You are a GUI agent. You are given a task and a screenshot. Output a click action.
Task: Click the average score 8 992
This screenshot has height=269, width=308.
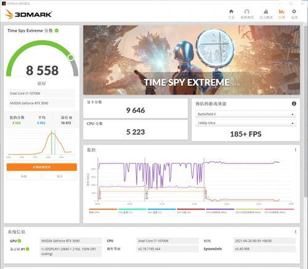pyautogui.click(x=41, y=123)
